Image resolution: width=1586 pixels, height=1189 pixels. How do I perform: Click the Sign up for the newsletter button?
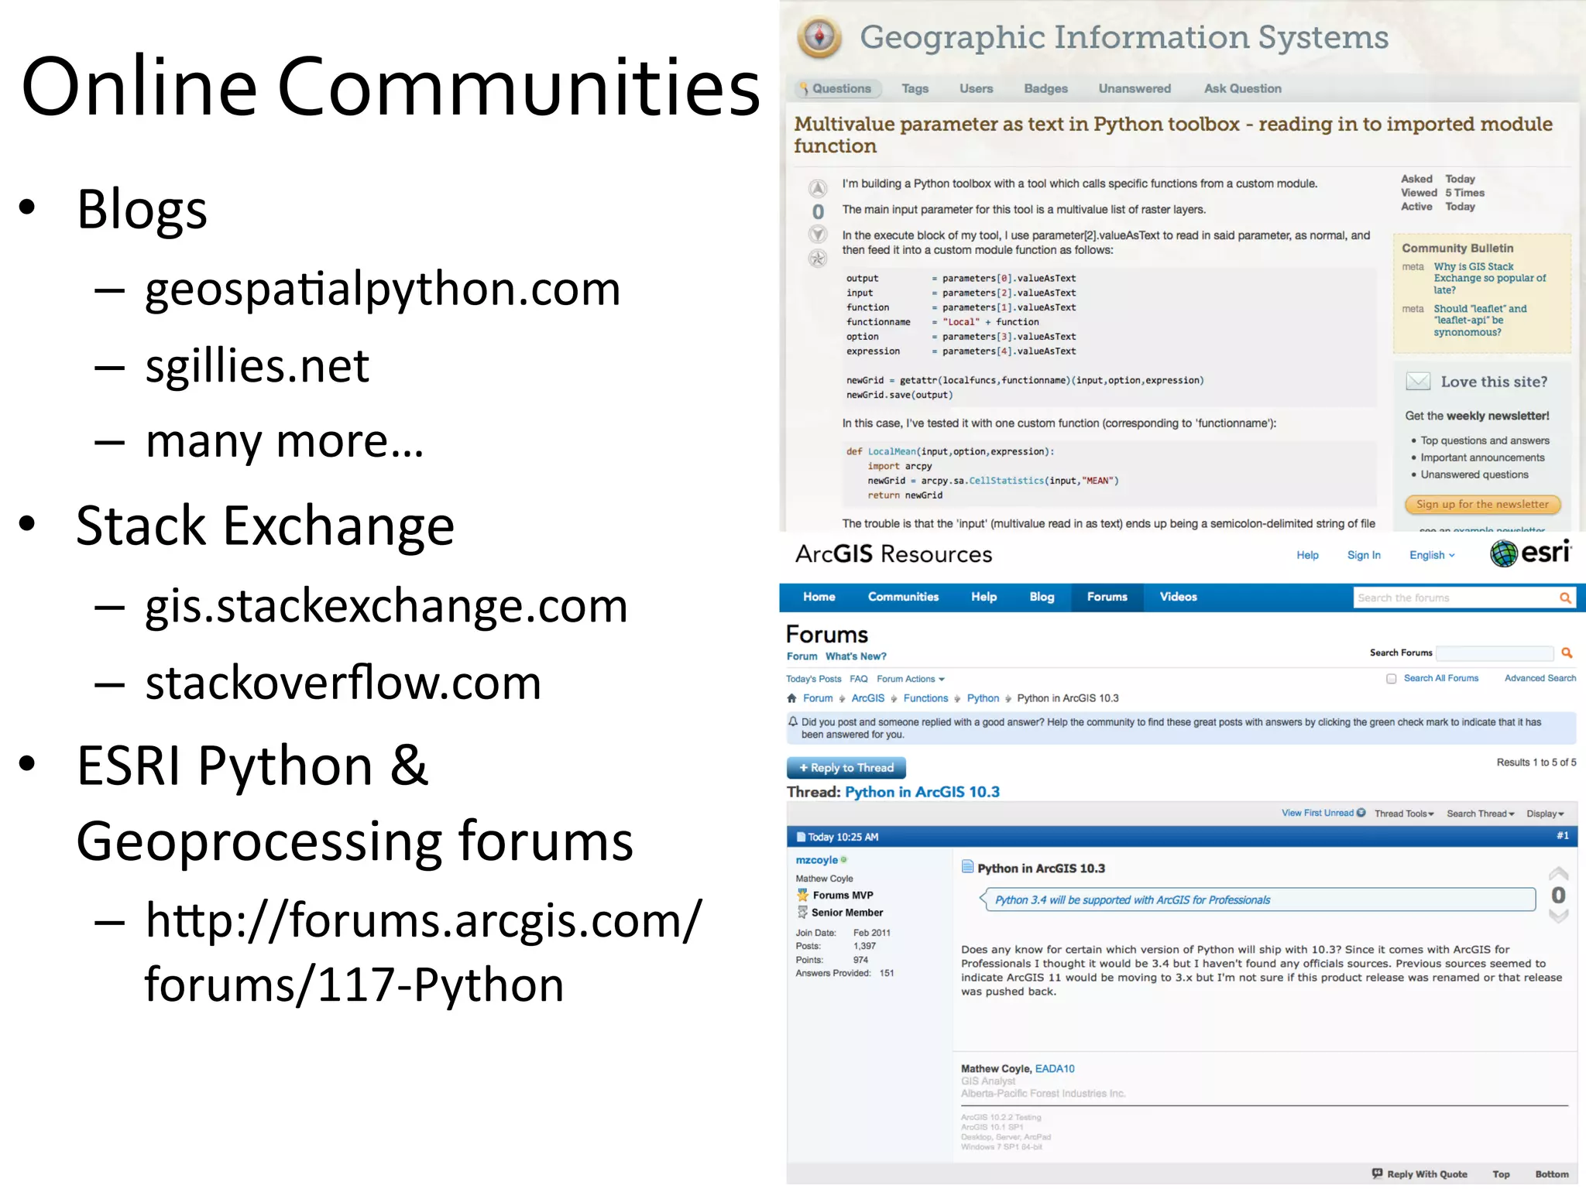1482,504
